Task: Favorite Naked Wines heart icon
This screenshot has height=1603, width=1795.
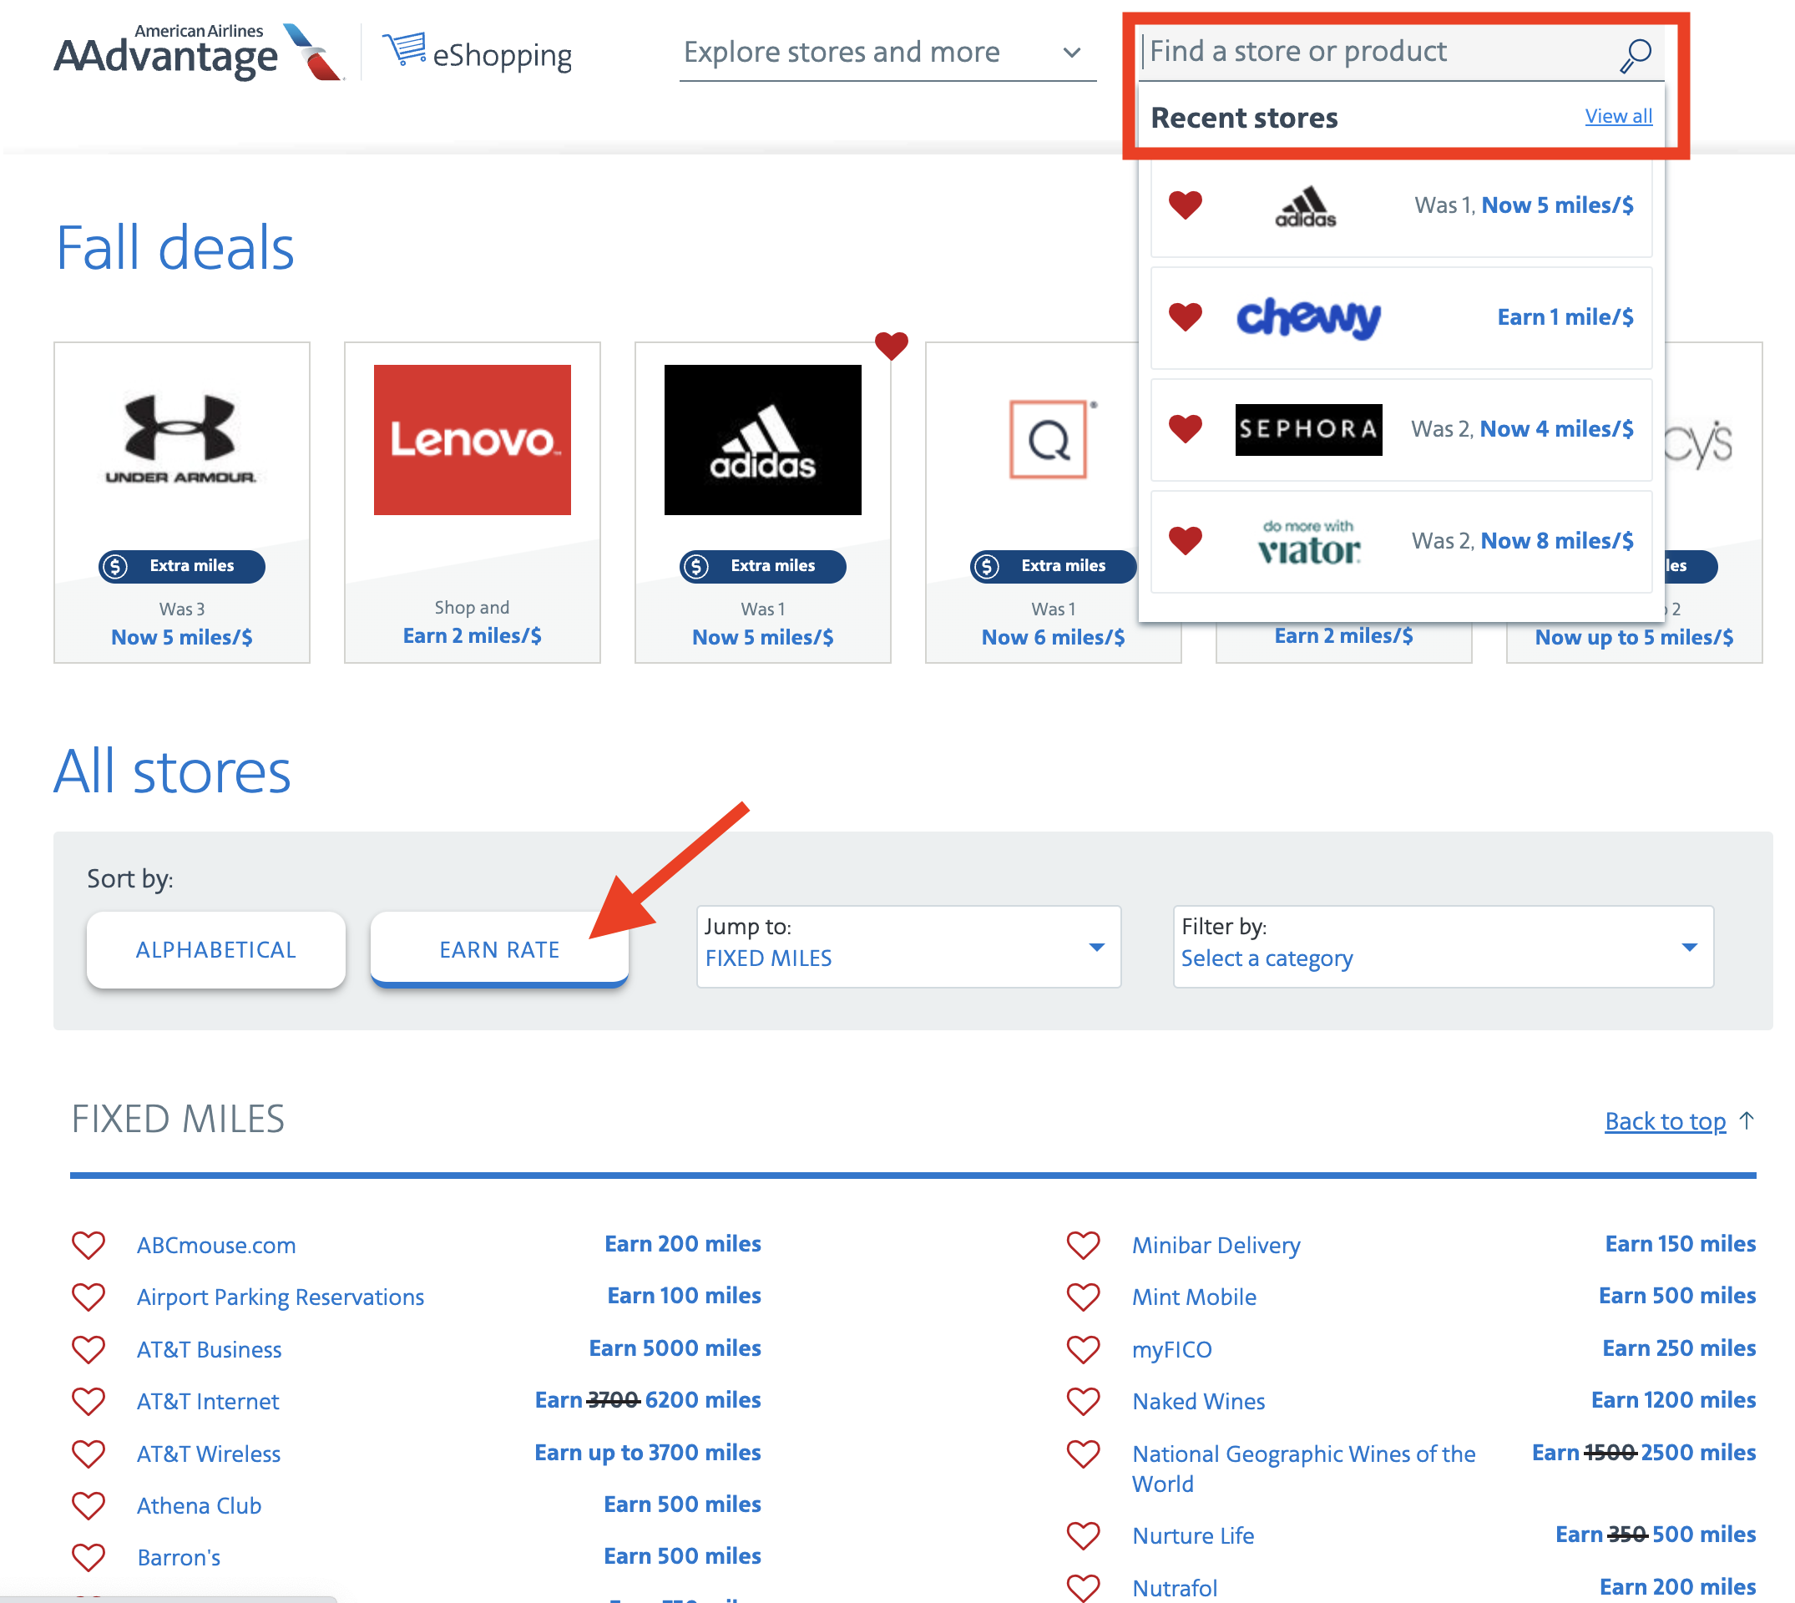Action: coord(1084,1401)
